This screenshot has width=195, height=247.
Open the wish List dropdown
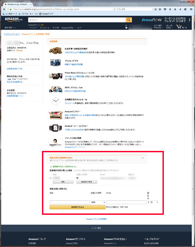(x=169, y=27)
